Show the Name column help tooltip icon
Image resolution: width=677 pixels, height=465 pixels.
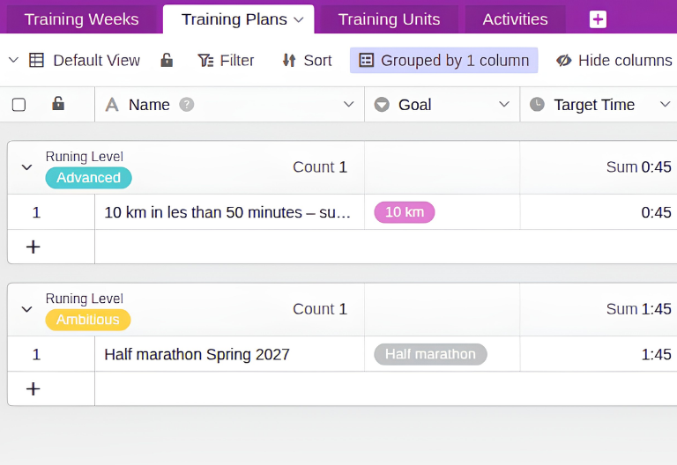pyautogui.click(x=187, y=105)
